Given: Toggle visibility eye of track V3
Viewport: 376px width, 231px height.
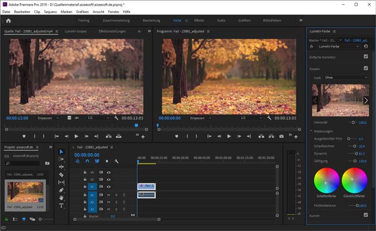Looking at the screenshot, I should click(x=108, y=172).
